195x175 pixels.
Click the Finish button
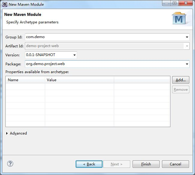pyautogui.click(x=146, y=164)
